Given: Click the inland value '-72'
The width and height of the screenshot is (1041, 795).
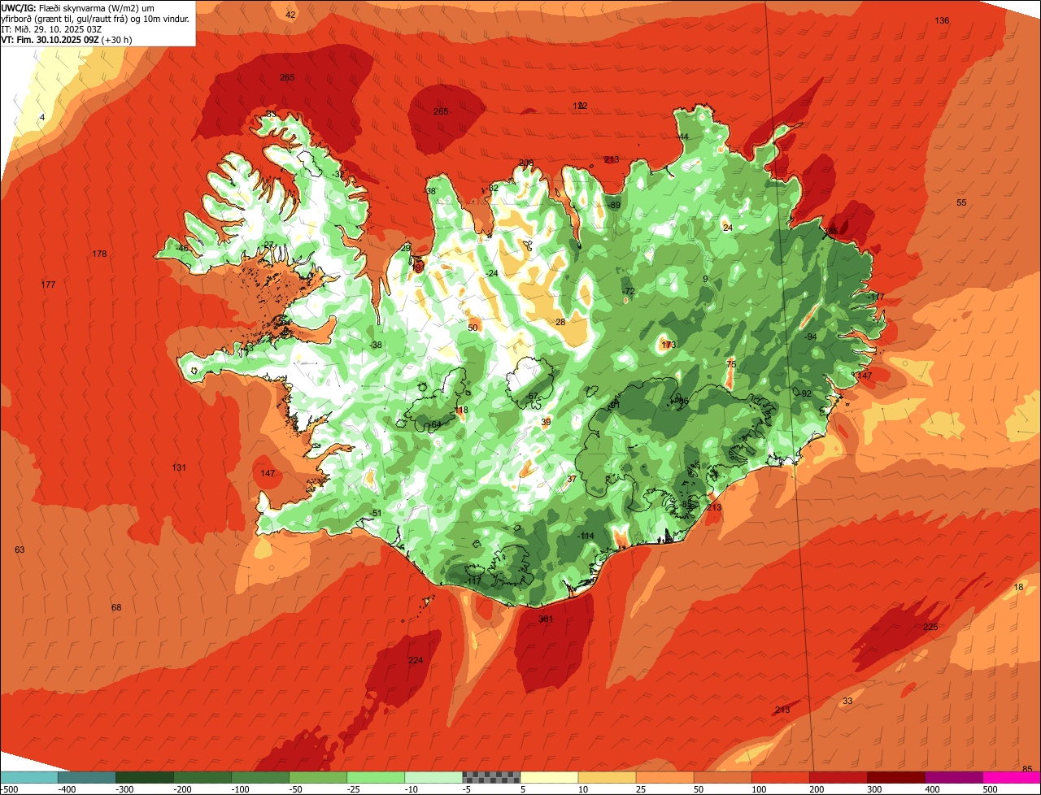Looking at the screenshot, I should coord(628,291).
